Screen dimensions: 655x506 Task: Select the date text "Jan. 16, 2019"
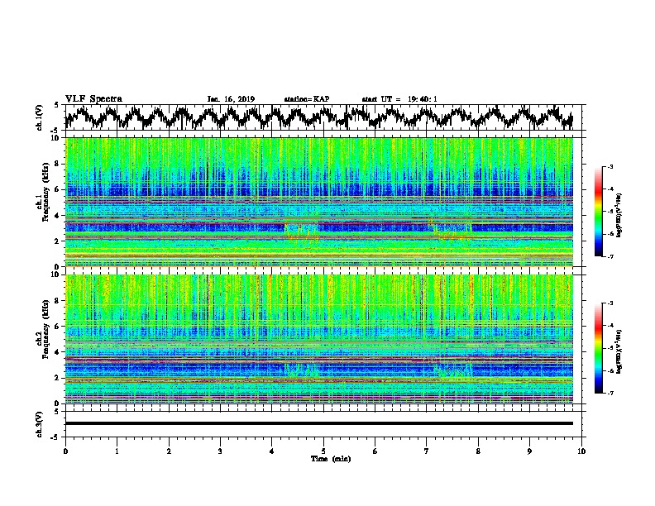[x=231, y=99]
